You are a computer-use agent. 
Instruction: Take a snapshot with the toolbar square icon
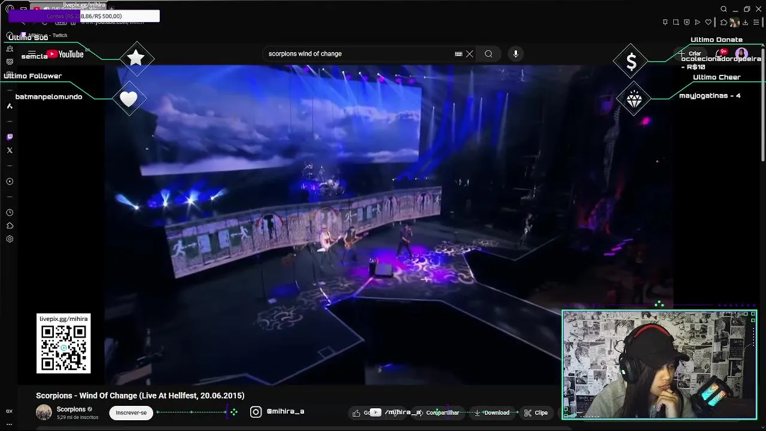click(x=676, y=22)
